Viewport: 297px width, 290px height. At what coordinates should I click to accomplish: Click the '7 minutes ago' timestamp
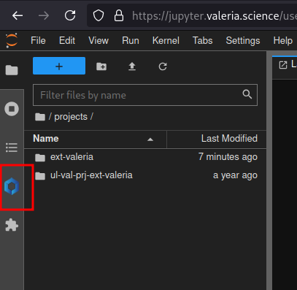point(228,157)
